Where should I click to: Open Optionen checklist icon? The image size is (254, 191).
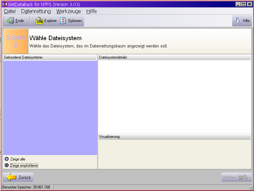63,21
